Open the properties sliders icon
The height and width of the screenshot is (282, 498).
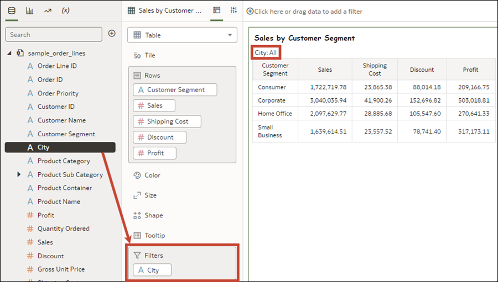[x=234, y=10]
